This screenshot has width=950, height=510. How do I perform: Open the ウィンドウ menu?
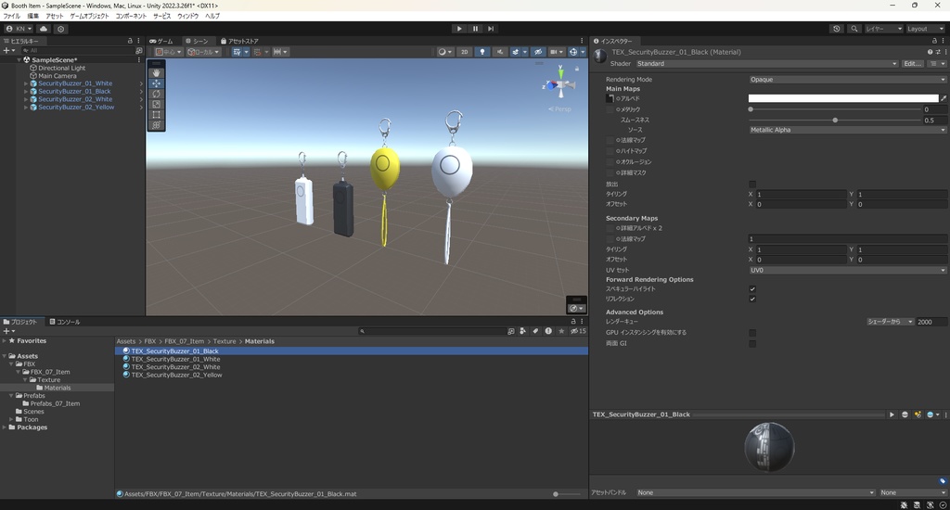click(x=187, y=16)
